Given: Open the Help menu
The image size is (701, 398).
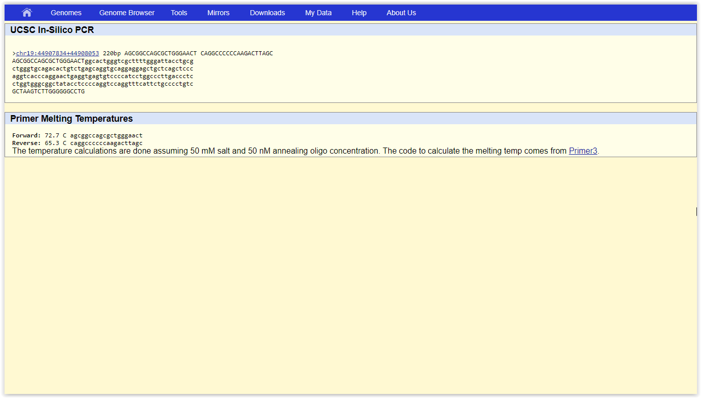Looking at the screenshot, I should click(359, 13).
